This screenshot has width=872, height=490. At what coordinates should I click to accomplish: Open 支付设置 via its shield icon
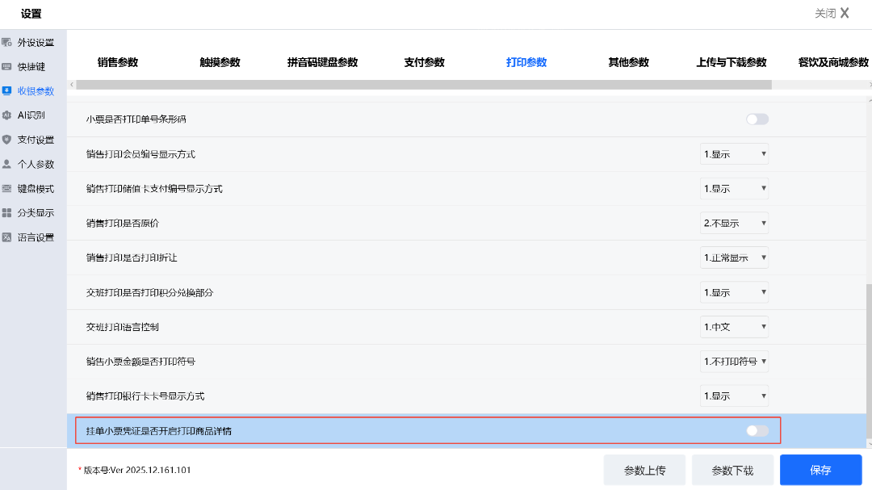pos(7,140)
